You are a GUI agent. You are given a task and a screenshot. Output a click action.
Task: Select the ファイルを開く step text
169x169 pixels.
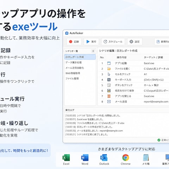tap(122, 69)
